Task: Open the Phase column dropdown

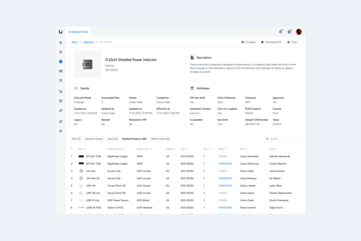Action: coord(223,149)
